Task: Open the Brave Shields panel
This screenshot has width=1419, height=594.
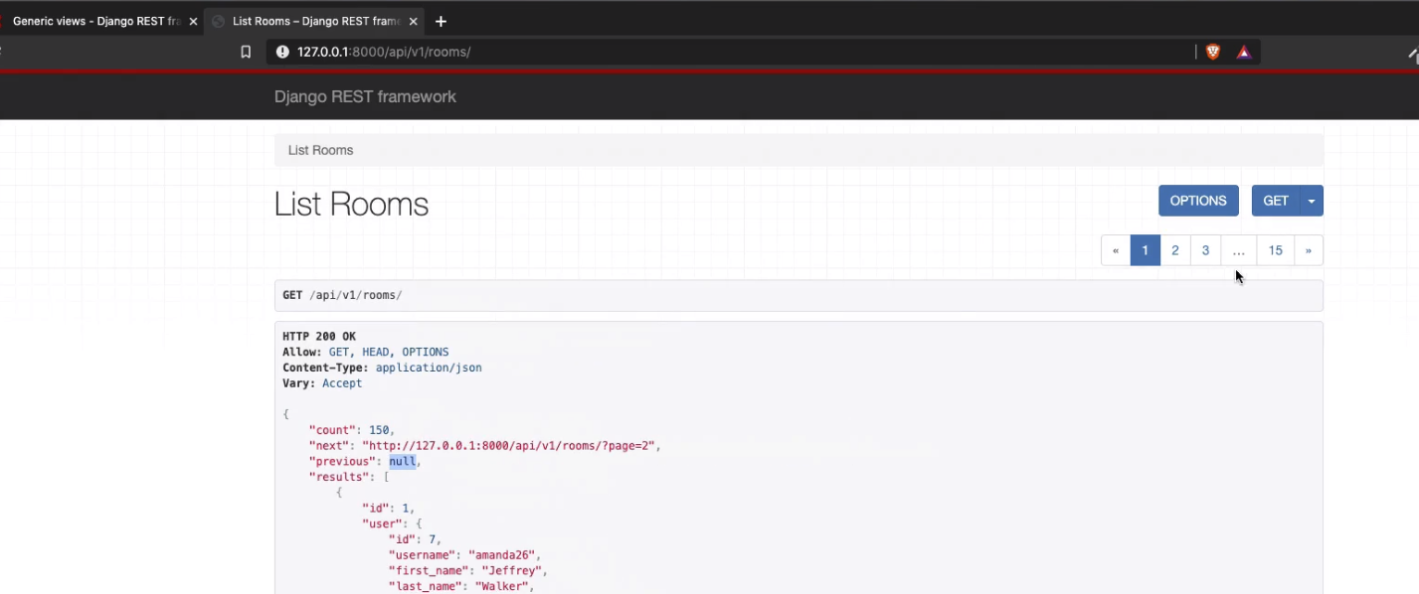Action: point(1212,52)
